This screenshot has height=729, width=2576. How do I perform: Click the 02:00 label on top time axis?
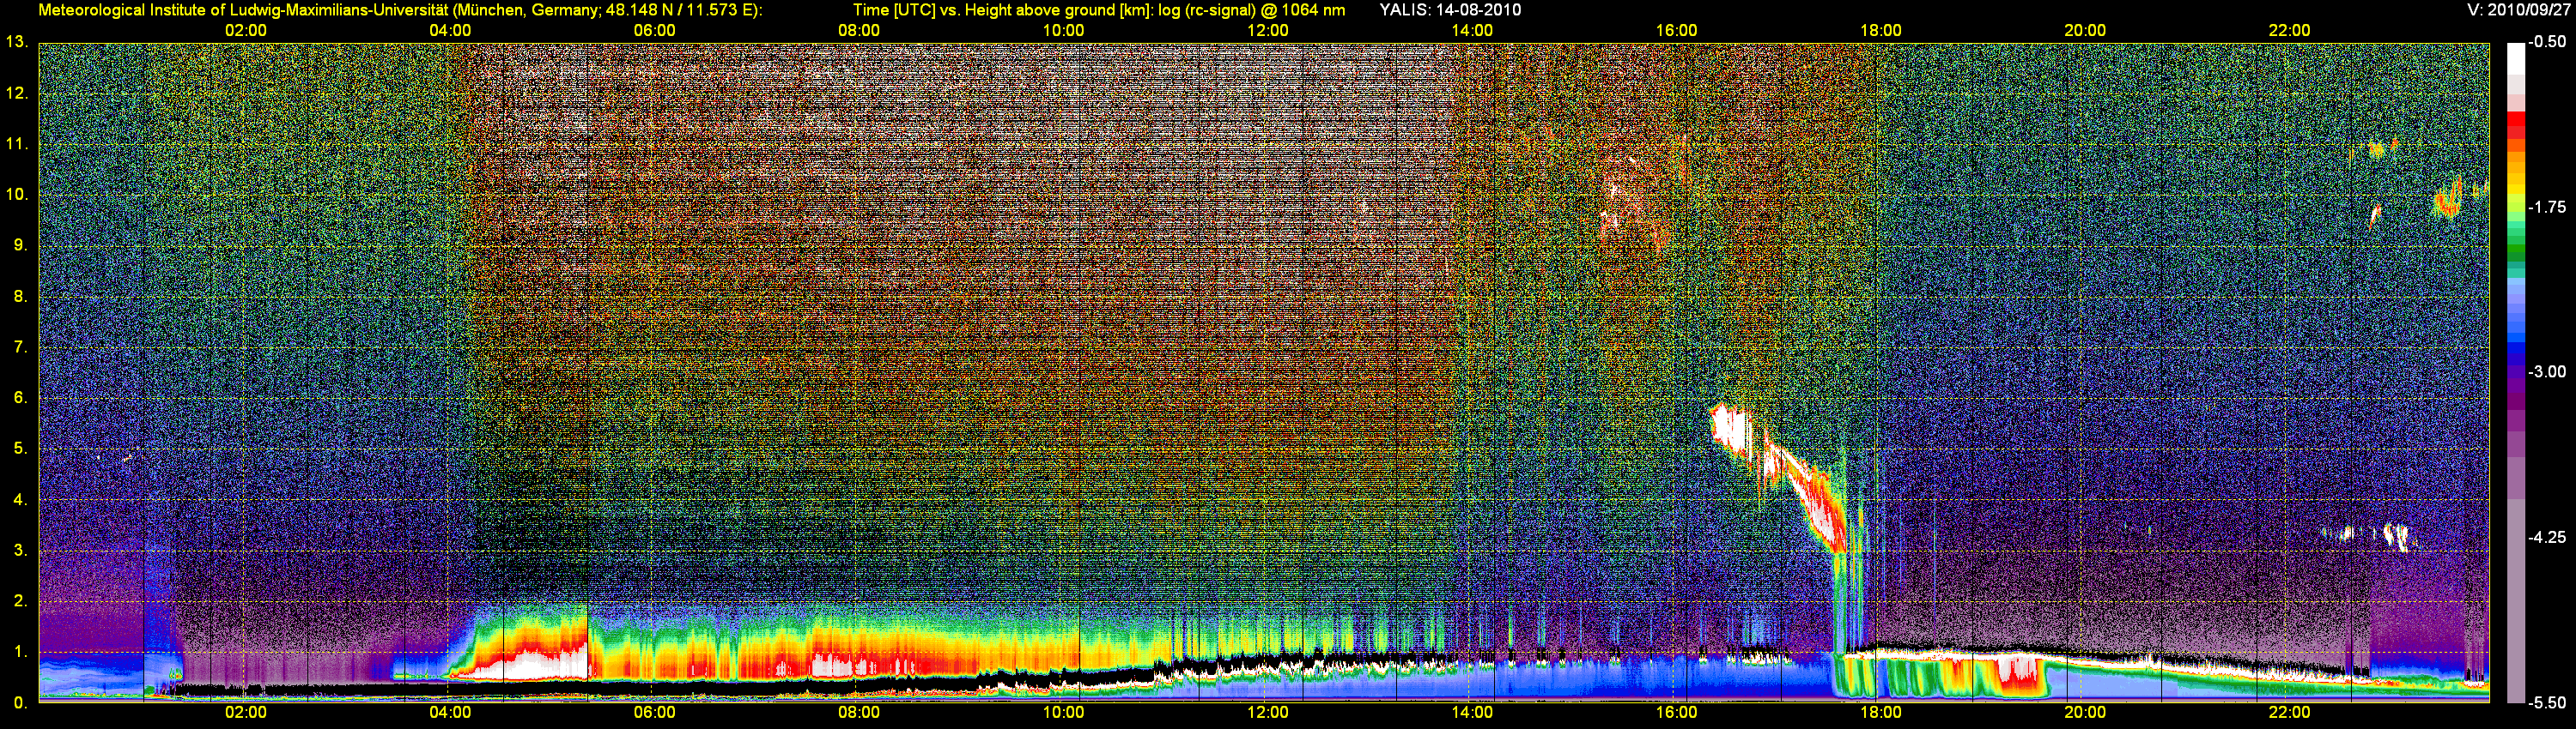(245, 31)
